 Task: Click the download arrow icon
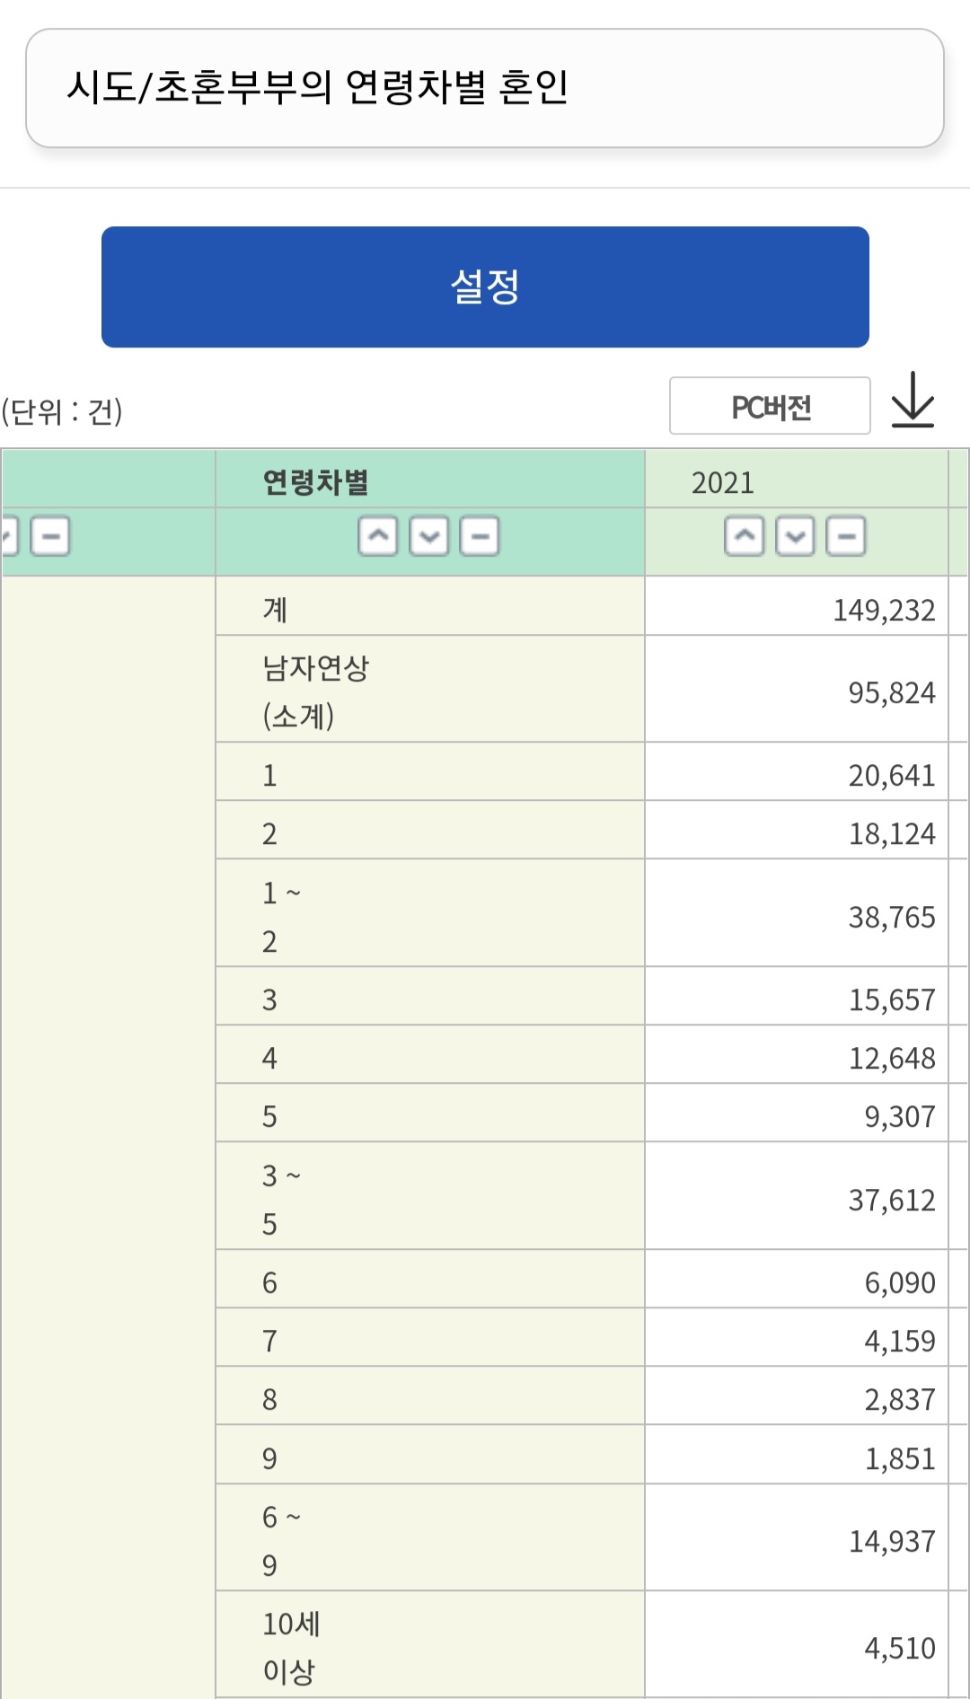tap(913, 401)
